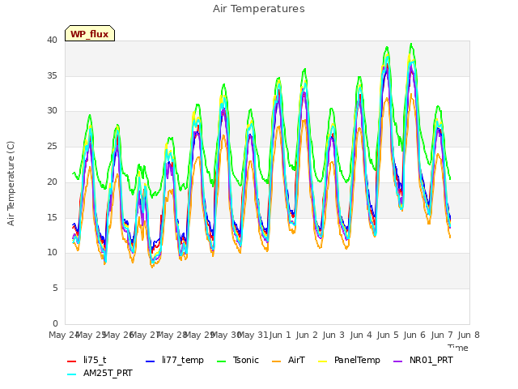Click the Time x-axis title
Image resolution: width=518 pixels, height=389 pixels.
tap(458, 348)
